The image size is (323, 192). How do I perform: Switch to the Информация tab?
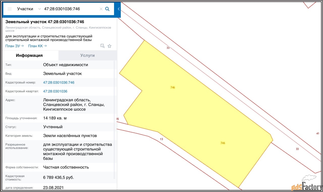tap(29, 55)
